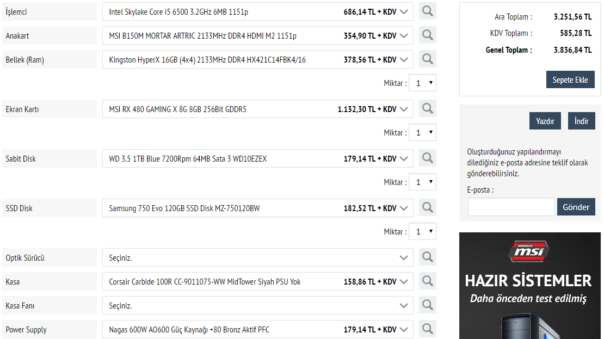Focus the E-posta input field
The image size is (604, 339).
click(x=511, y=207)
